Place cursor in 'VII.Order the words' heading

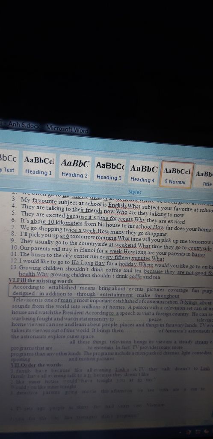[x=36, y=365]
